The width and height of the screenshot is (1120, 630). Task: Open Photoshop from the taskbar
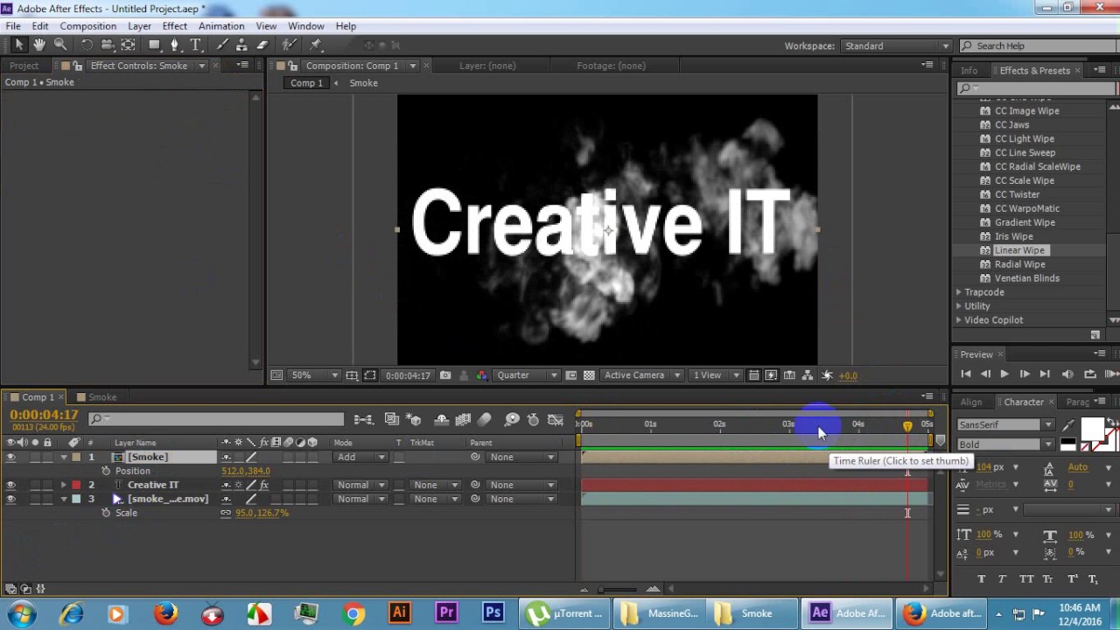tap(493, 613)
